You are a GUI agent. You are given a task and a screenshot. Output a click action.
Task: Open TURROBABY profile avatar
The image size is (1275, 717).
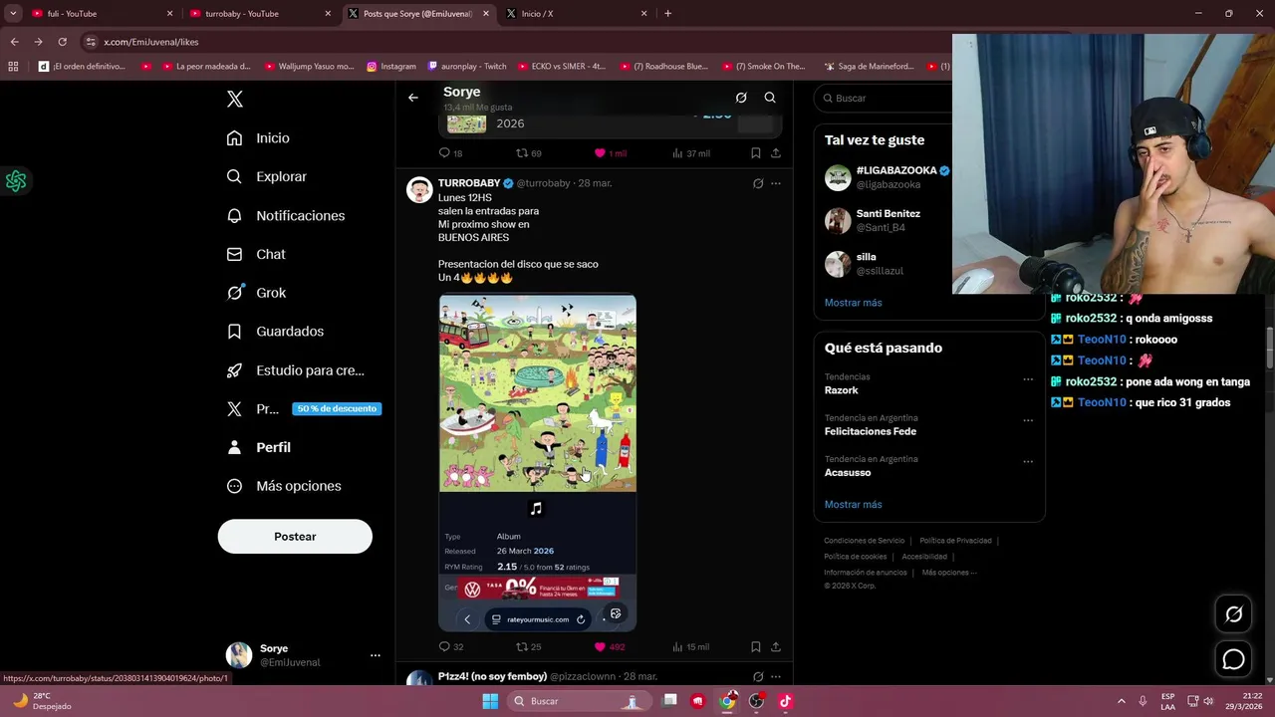pos(419,189)
